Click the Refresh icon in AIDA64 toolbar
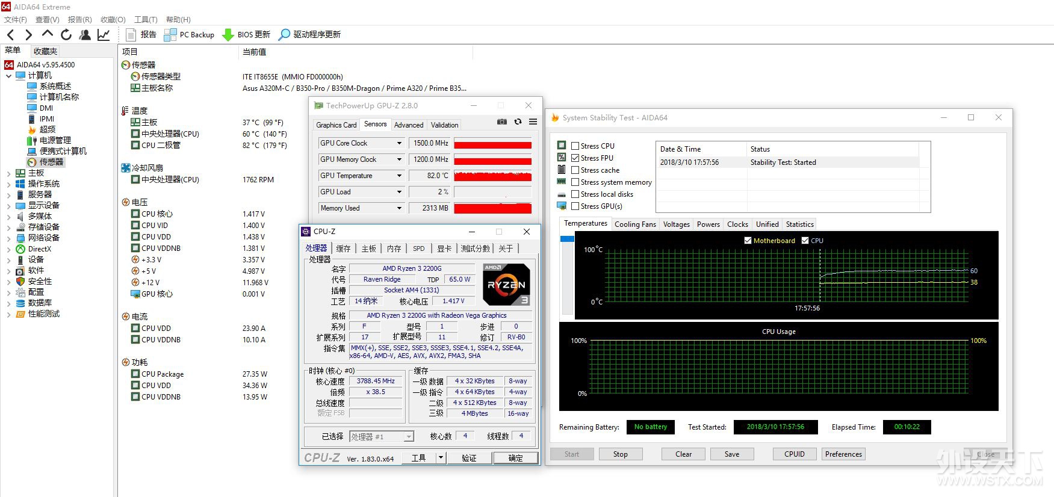The width and height of the screenshot is (1054, 497). 66,35
